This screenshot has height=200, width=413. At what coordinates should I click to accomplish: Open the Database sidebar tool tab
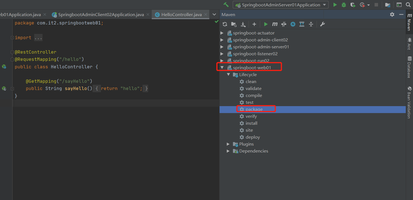point(409,67)
